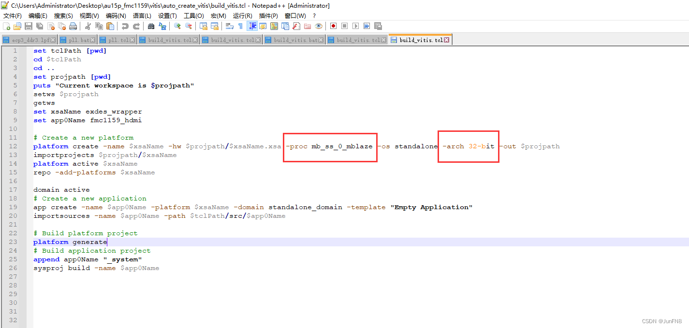Click the 'set app0Name fmc1159_hdmi' line

(88, 120)
